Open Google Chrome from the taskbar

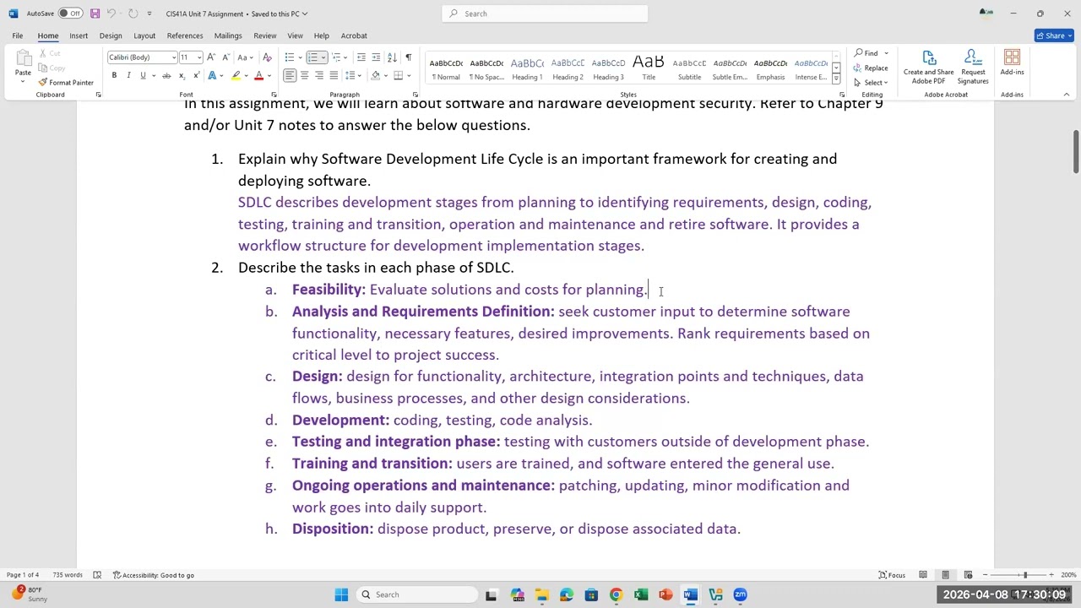coord(616,594)
